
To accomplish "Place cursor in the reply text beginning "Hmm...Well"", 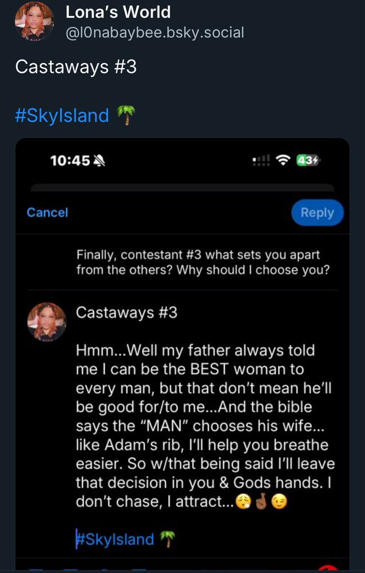I will (x=205, y=426).
